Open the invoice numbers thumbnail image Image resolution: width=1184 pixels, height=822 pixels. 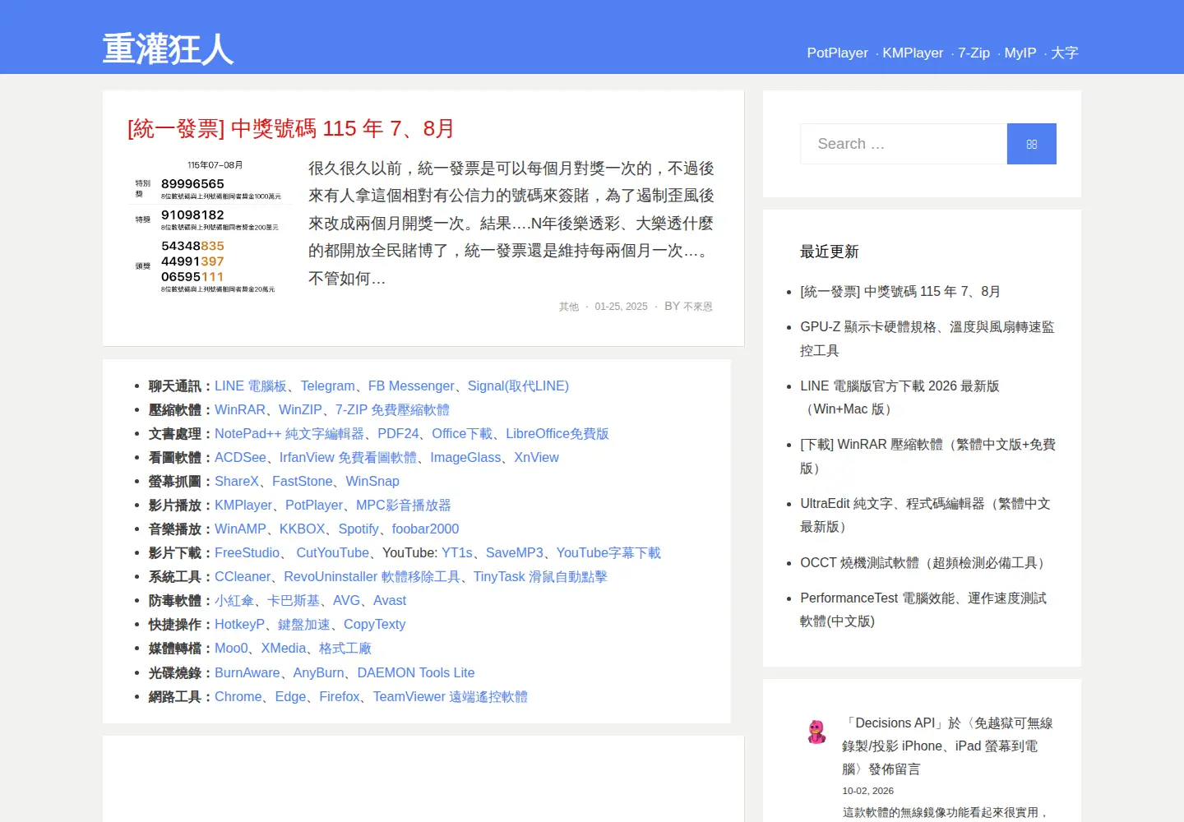[210, 227]
